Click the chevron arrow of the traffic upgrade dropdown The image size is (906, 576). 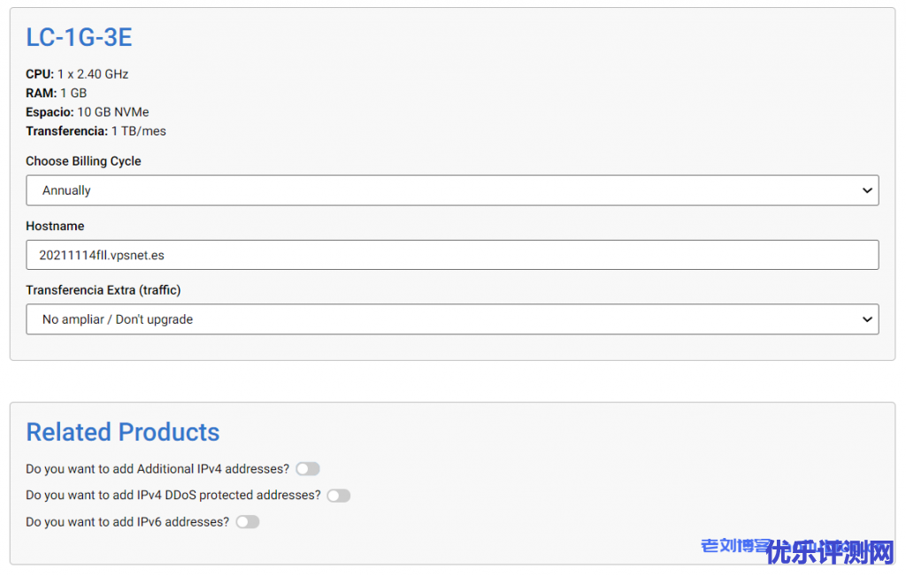point(867,319)
